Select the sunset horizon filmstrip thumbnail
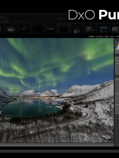This screenshot has width=119, height=158. click(12, 29)
